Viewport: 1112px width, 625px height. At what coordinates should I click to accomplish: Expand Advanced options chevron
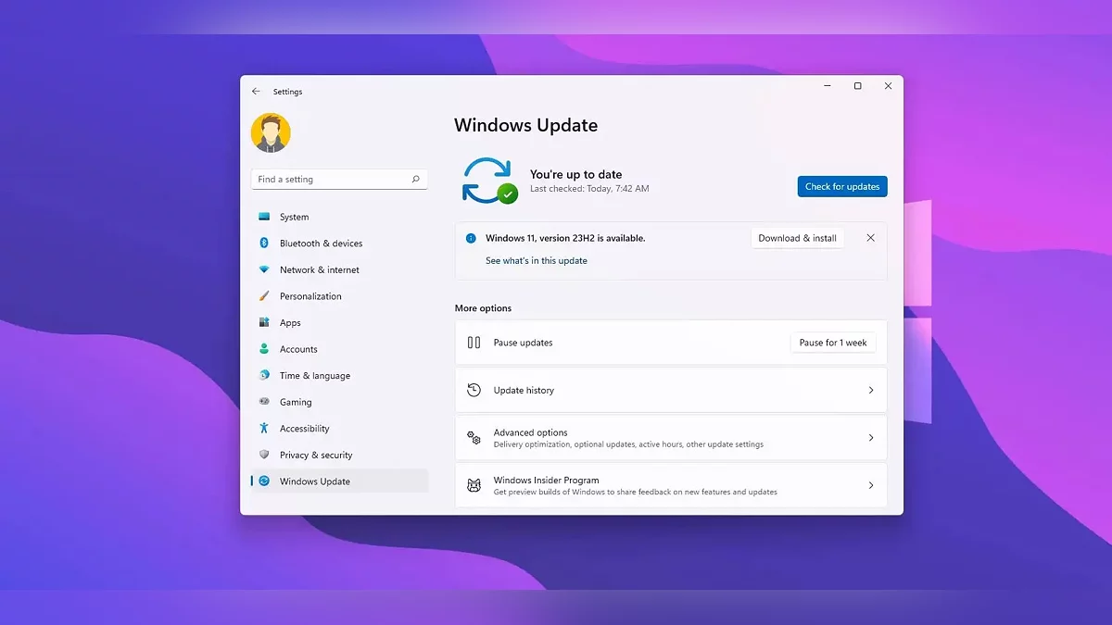(871, 438)
